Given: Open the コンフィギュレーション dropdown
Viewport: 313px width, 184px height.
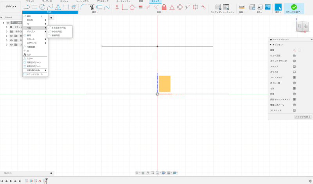Looking at the screenshot, I should pyautogui.click(x=222, y=12).
